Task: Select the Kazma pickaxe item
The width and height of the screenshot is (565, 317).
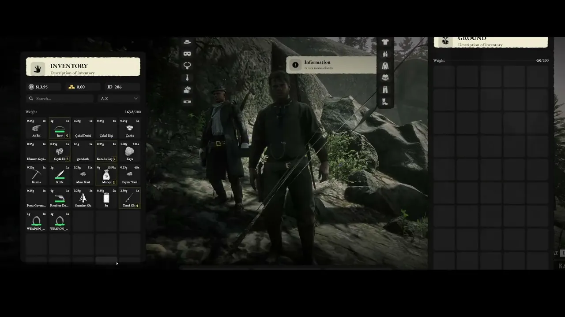Action: (36, 175)
